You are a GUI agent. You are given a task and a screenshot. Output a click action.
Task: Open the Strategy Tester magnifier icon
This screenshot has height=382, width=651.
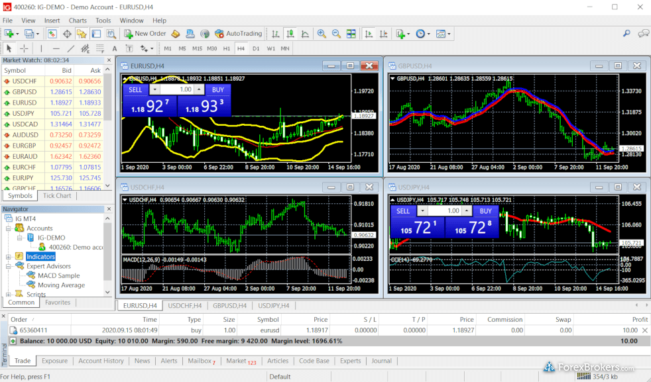[111, 34]
